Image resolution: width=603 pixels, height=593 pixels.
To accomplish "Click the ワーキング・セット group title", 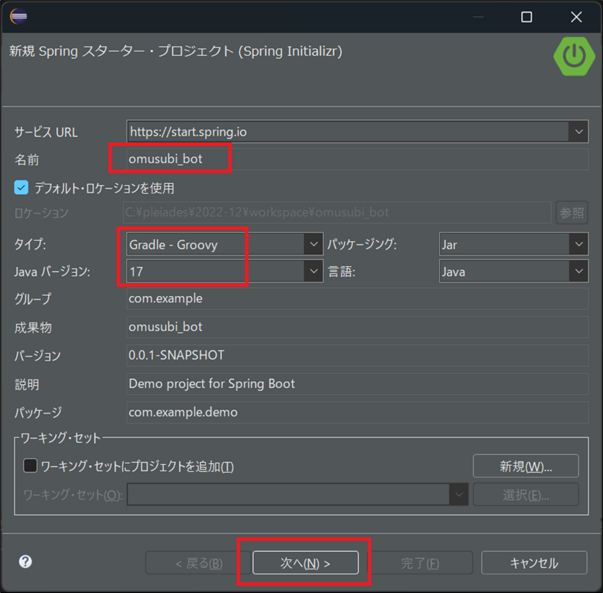I will click(60, 438).
